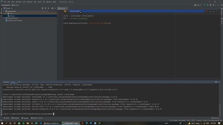Expand the venv folder
The image size is (223, 125).
6,14
